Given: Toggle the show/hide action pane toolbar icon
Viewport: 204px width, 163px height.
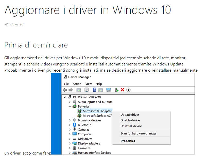Looking at the screenshot, I should tap(100, 90).
